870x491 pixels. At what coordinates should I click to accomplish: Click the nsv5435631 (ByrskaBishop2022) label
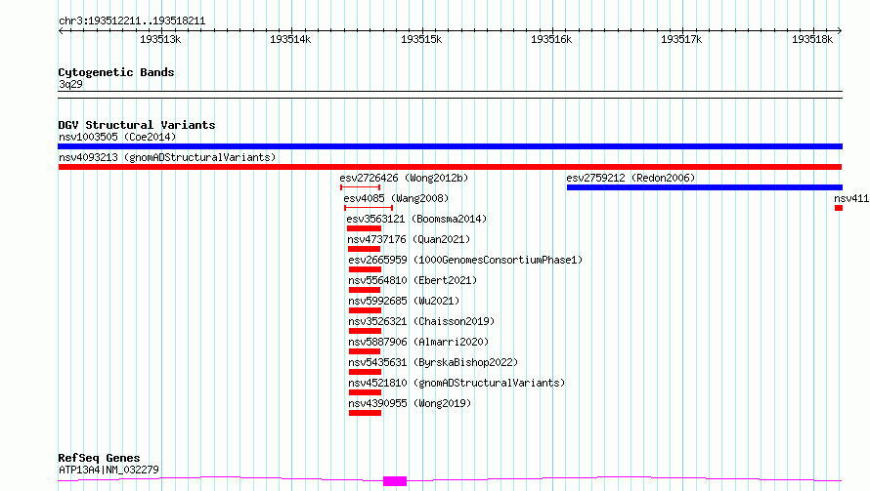click(x=433, y=362)
